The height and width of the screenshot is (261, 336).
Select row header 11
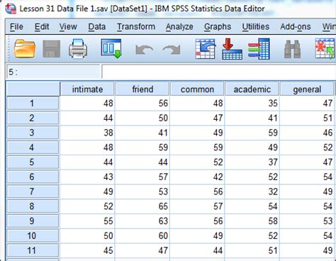coord(33,250)
